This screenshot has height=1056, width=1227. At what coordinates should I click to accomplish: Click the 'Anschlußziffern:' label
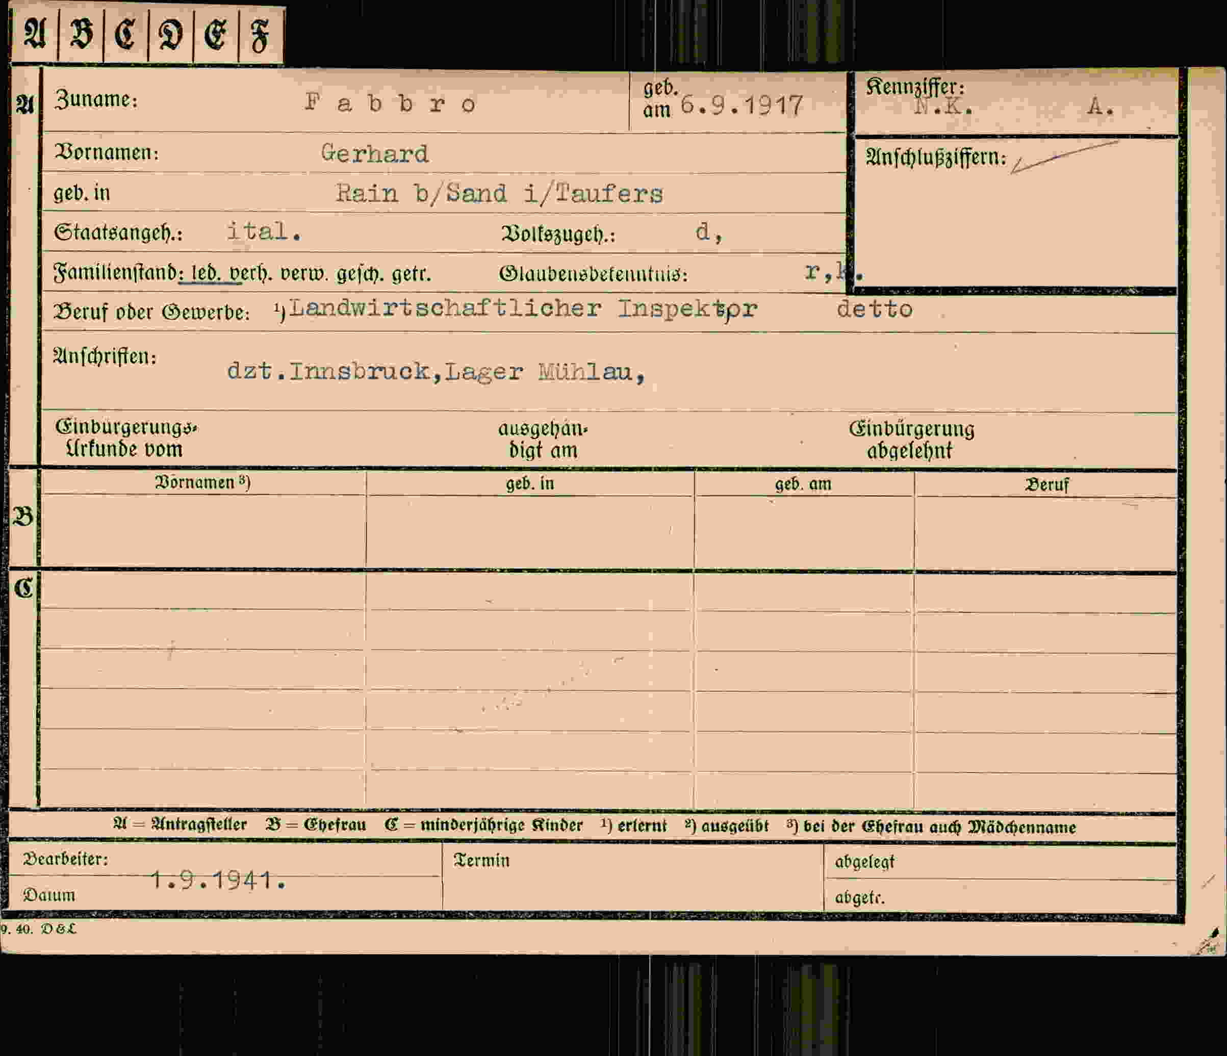[936, 158]
